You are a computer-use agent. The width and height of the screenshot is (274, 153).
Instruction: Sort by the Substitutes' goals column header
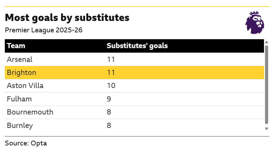pyautogui.click(x=137, y=46)
